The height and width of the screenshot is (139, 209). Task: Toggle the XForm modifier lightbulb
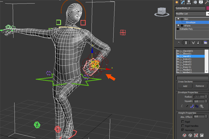178,25
